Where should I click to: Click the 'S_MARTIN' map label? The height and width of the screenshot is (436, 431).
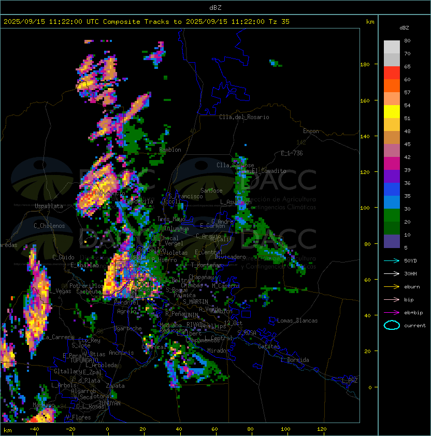[x=195, y=302]
